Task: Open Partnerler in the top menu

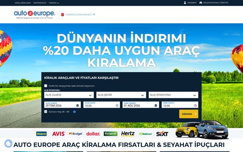Action: coord(40,3)
